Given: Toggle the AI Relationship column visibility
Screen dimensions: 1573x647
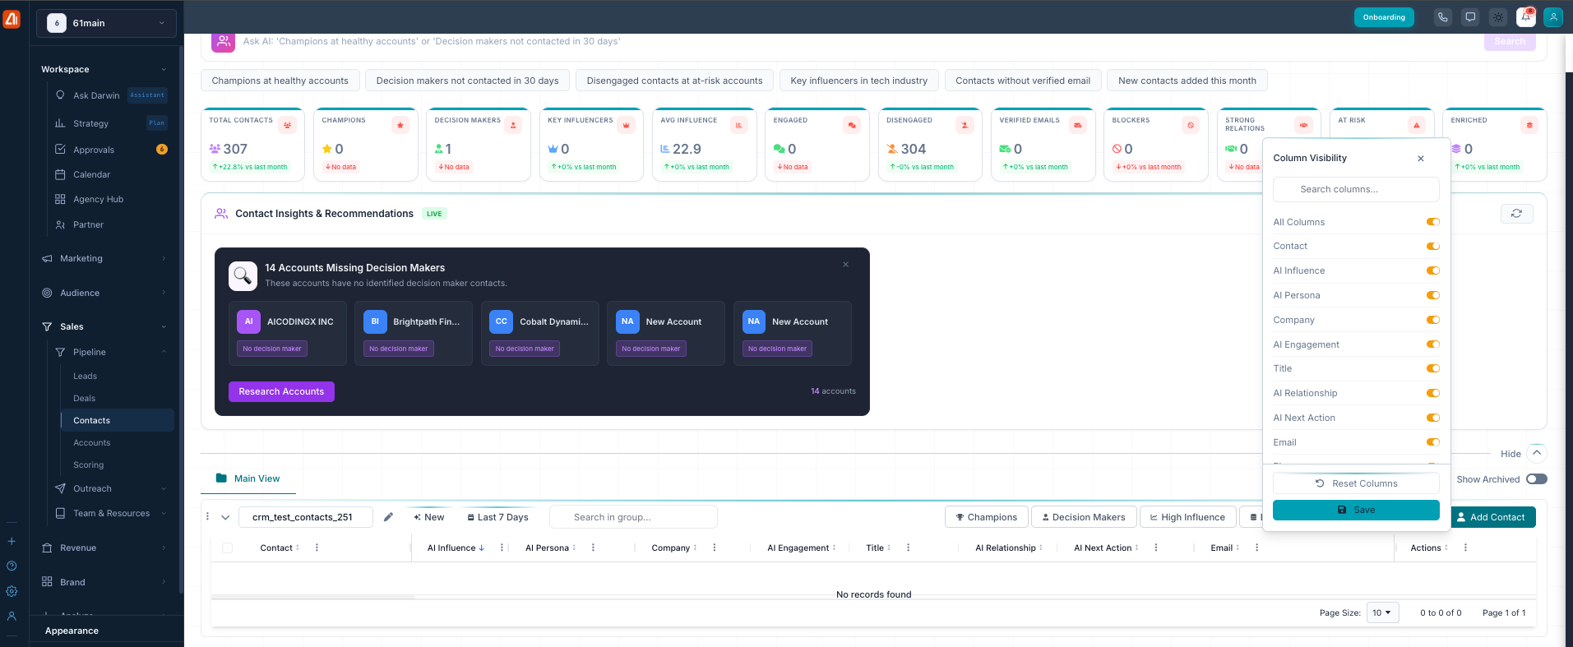Looking at the screenshot, I should click(1433, 393).
